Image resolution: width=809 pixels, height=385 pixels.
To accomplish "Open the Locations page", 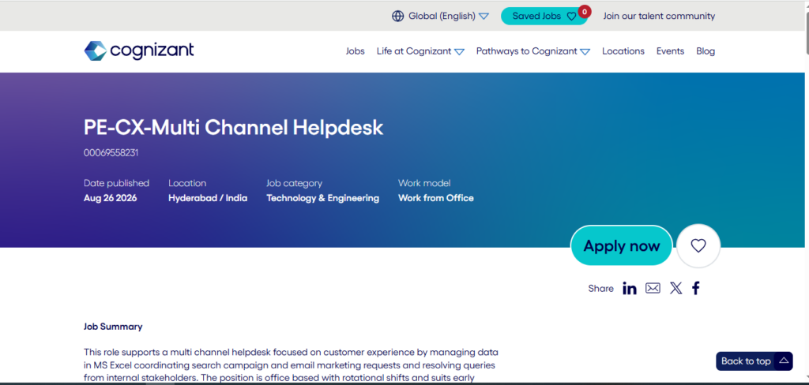I will (x=623, y=51).
